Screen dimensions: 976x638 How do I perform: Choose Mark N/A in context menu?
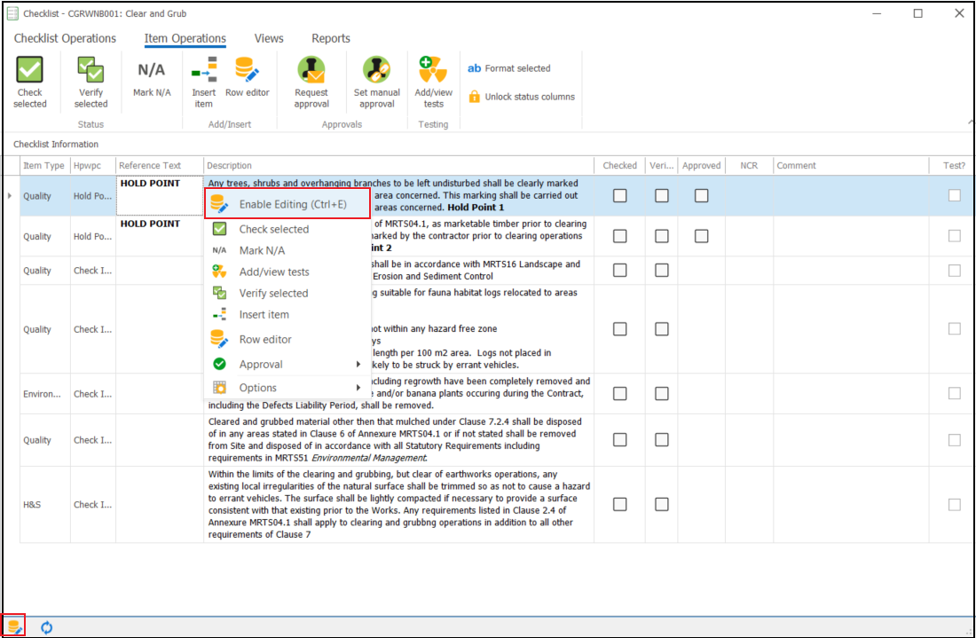[x=287, y=250]
